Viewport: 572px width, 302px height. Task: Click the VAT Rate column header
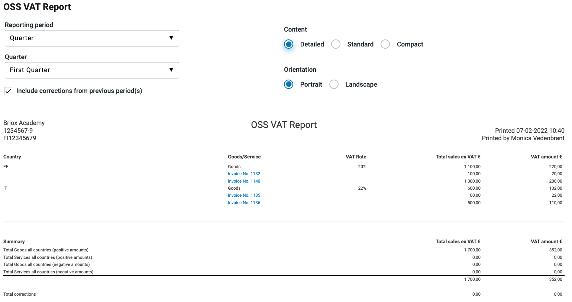(x=356, y=157)
